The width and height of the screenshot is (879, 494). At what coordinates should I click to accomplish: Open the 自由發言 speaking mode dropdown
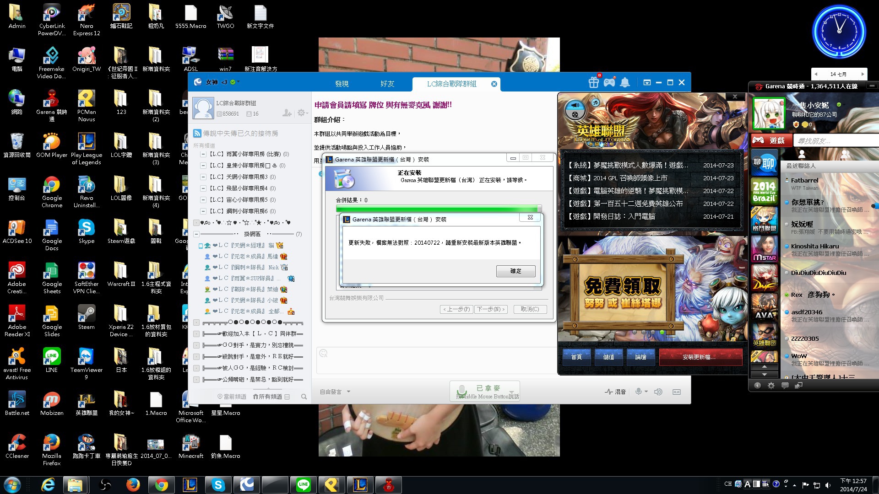coord(335,392)
